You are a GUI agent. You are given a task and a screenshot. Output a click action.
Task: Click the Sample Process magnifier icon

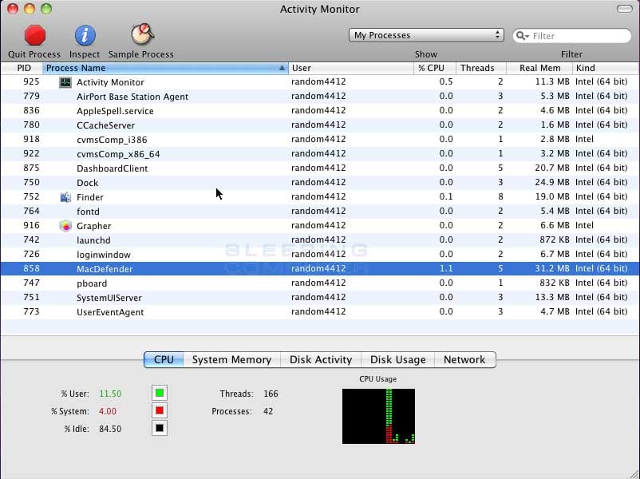(142, 34)
